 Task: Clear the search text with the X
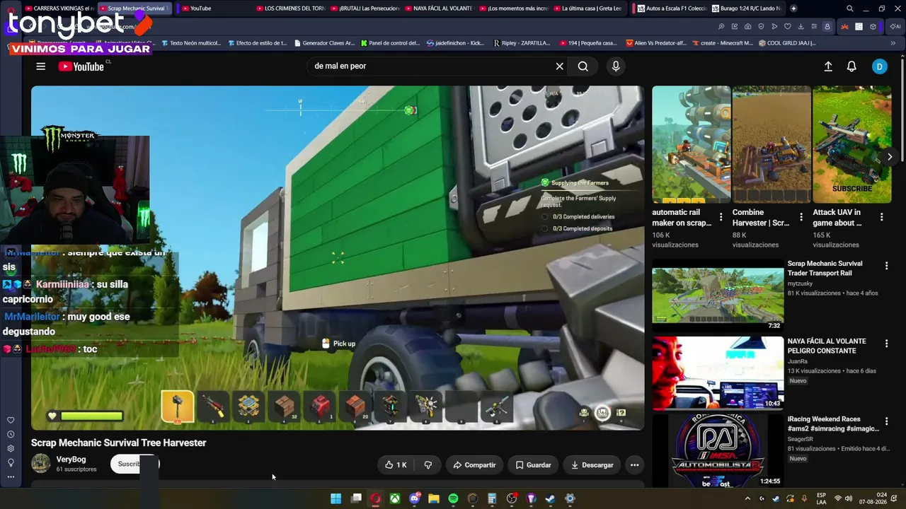click(x=559, y=66)
